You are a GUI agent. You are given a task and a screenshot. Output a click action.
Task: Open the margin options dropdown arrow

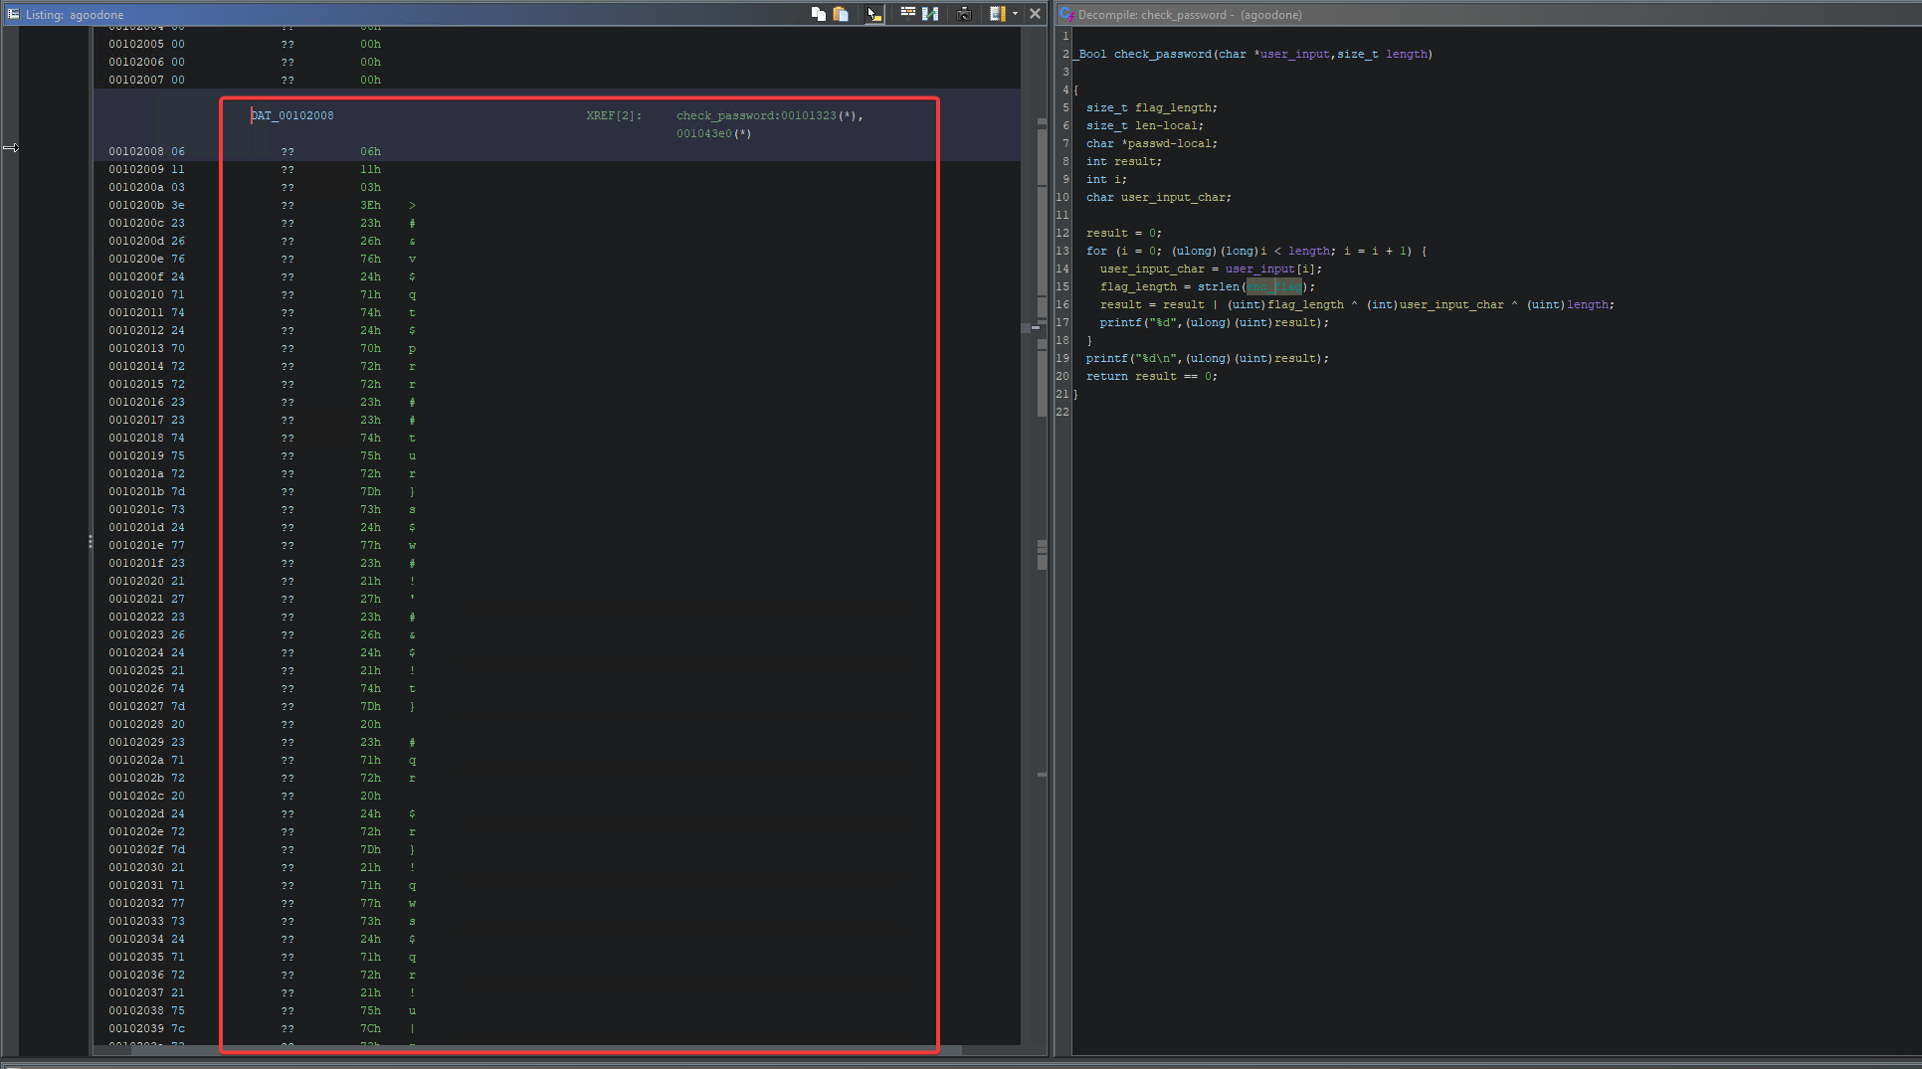1015,14
